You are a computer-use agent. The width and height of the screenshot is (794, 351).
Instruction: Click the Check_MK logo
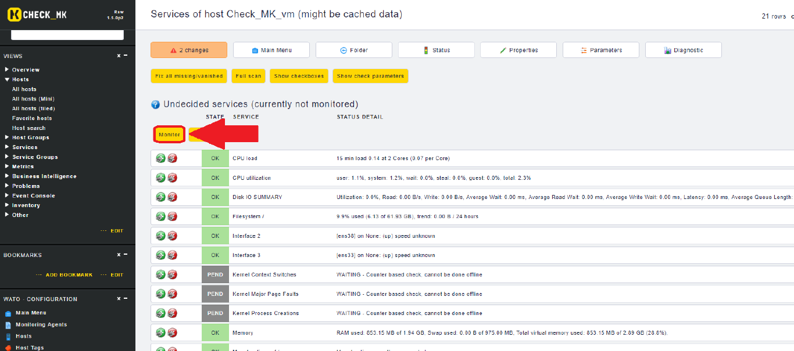pyautogui.click(x=38, y=15)
